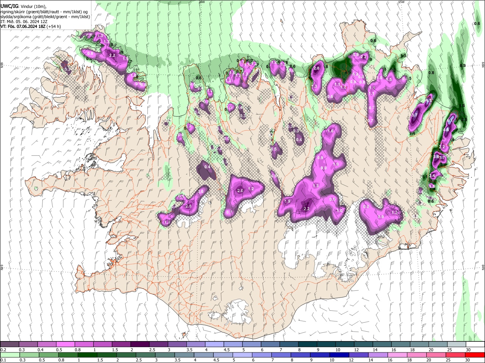This screenshot has width=485, height=363.
Task: Click the '3.4' value near the east fjords
Action: click(432, 176)
